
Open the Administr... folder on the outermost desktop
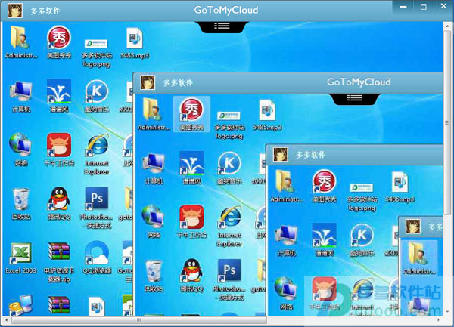(x=20, y=42)
